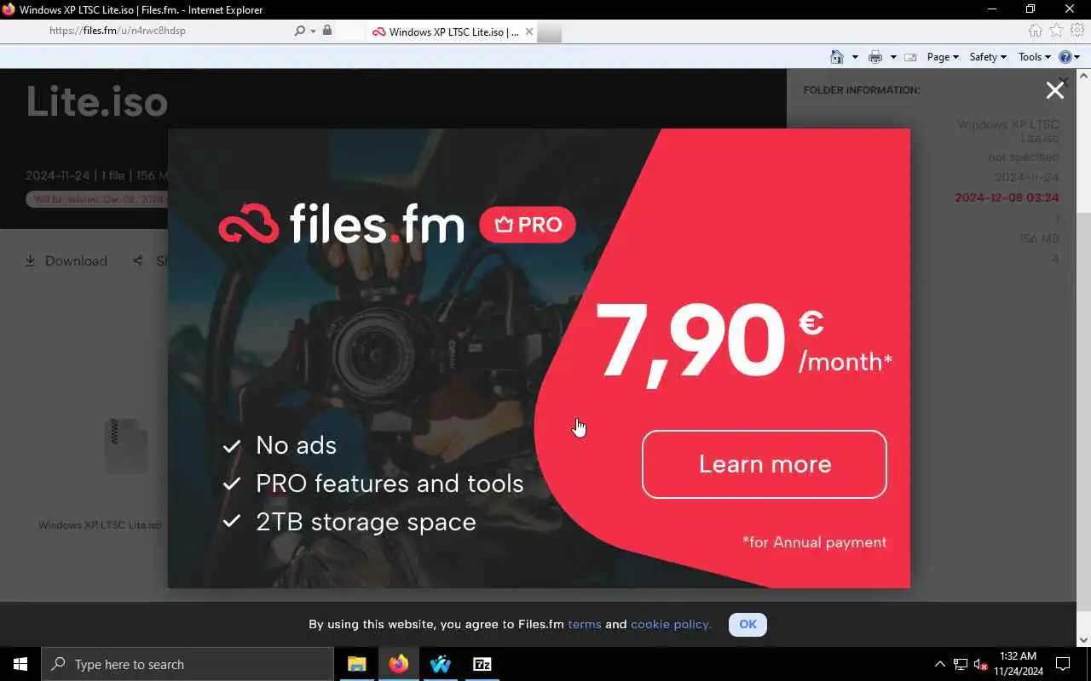Viewport: 1091px width, 681px height.
Task: Expand the Help dropdown arrow
Action: pyautogui.click(x=1077, y=57)
